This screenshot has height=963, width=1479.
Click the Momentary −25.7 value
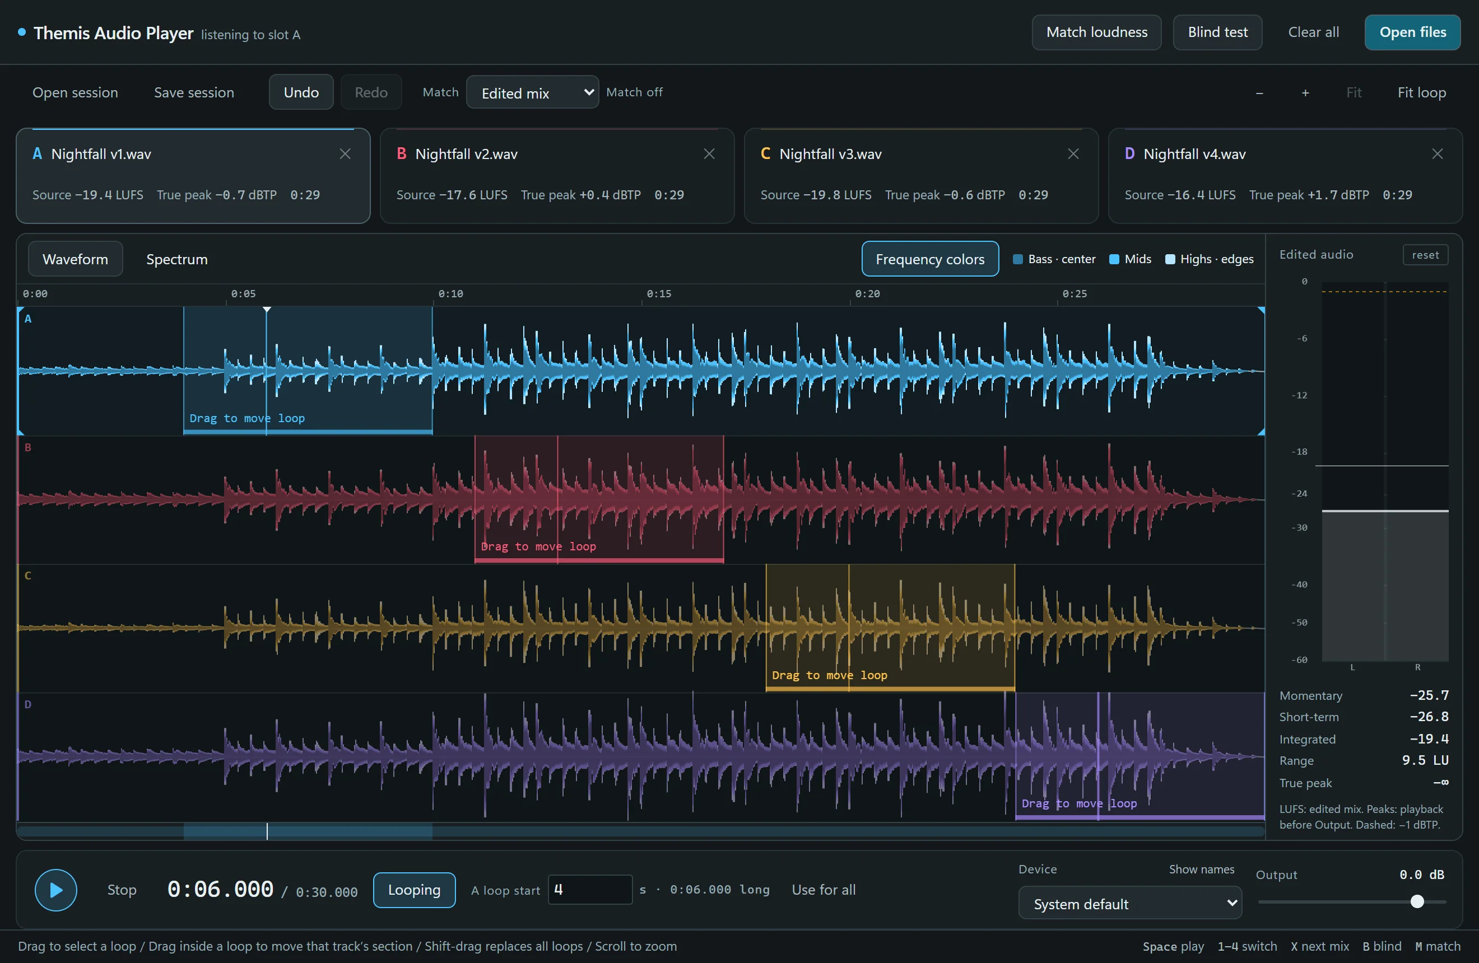pyautogui.click(x=1429, y=695)
